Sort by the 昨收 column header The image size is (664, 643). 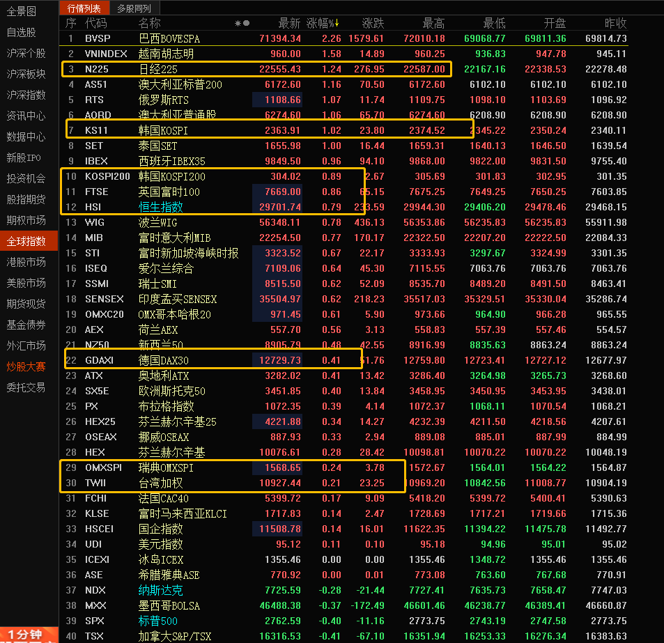(x=615, y=24)
